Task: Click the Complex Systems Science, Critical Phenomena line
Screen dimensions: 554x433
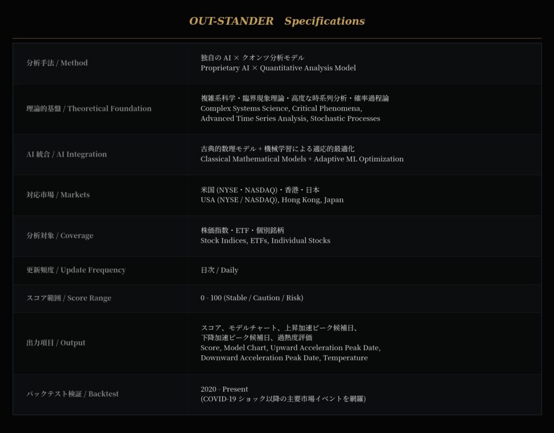Action: [x=281, y=109]
